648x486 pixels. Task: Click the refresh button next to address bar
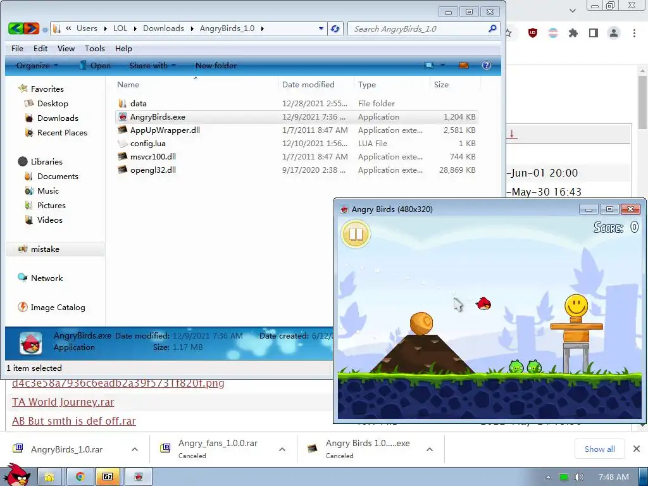pos(335,28)
